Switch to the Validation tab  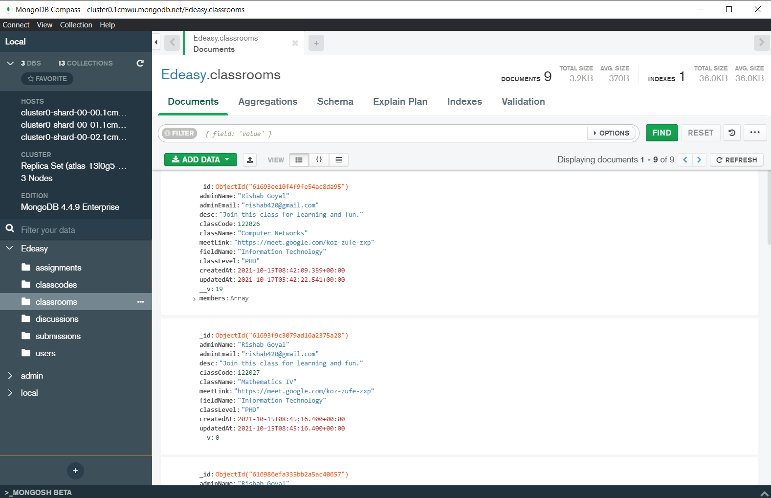point(523,101)
